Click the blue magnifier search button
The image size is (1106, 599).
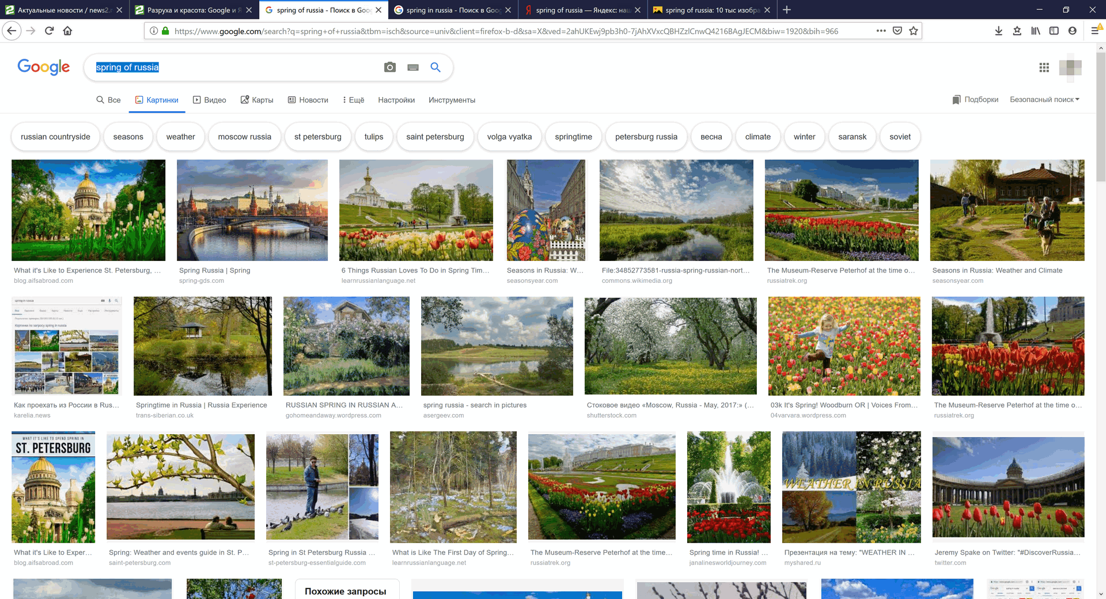435,67
